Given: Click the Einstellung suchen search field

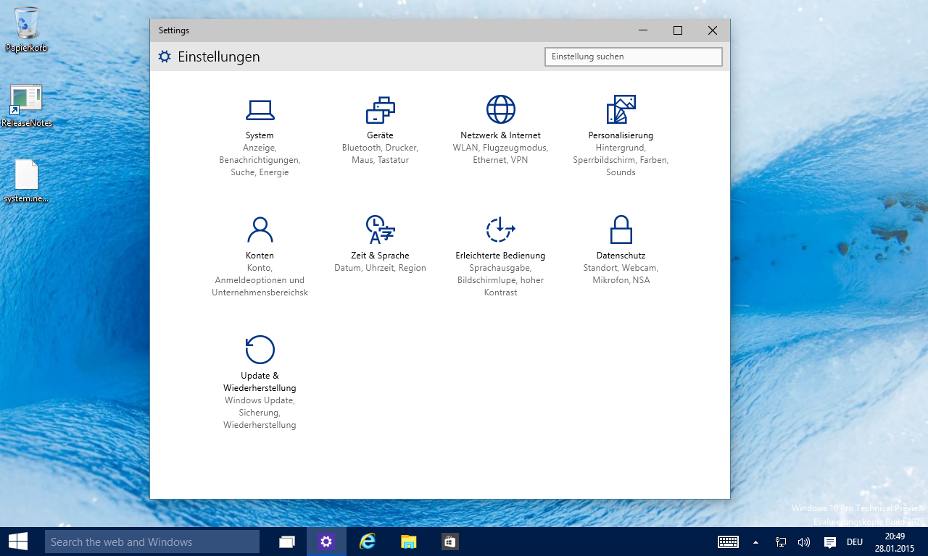Looking at the screenshot, I should coord(633,56).
